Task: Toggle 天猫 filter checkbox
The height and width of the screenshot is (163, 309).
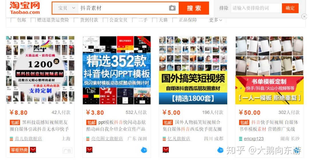Action: [x=155, y=20]
